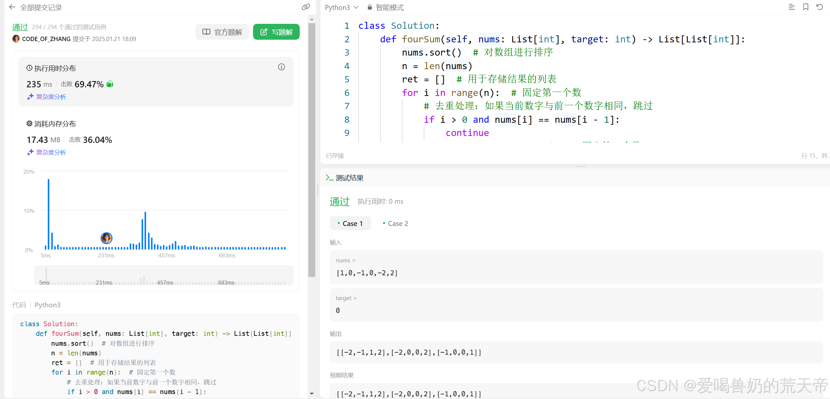The image size is (830, 399).
Task: Switch to the Case 2 tab
Action: [395, 223]
